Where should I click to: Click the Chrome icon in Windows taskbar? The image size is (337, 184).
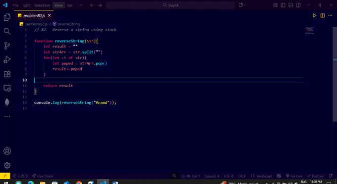tap(79, 183)
